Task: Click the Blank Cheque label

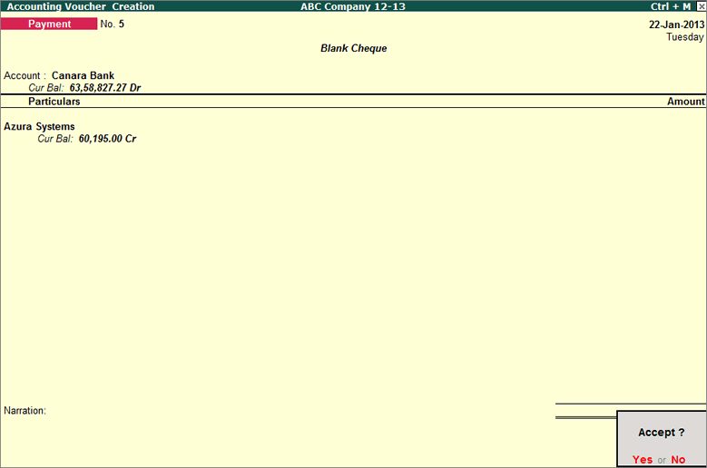Action: point(354,48)
